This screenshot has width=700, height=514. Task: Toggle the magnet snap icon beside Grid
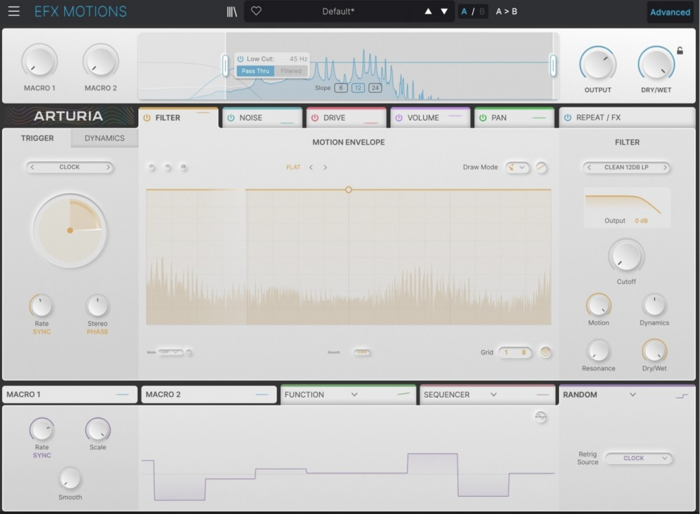tap(545, 352)
